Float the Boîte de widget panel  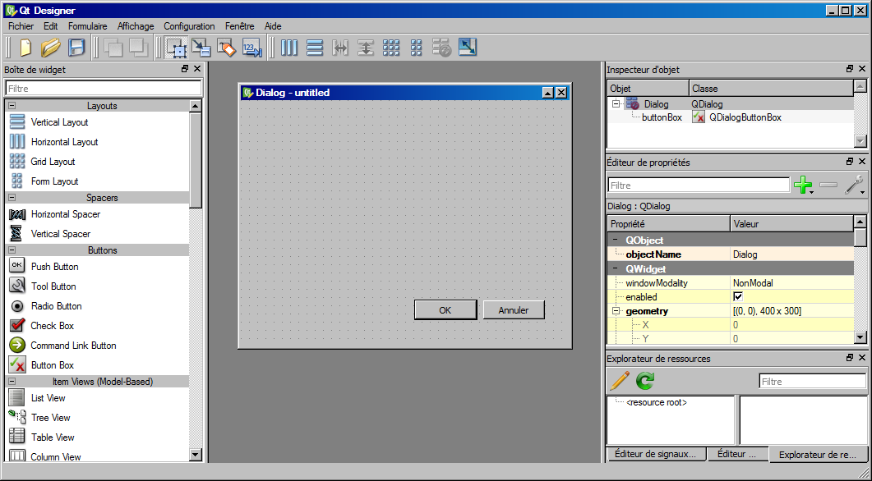click(185, 69)
